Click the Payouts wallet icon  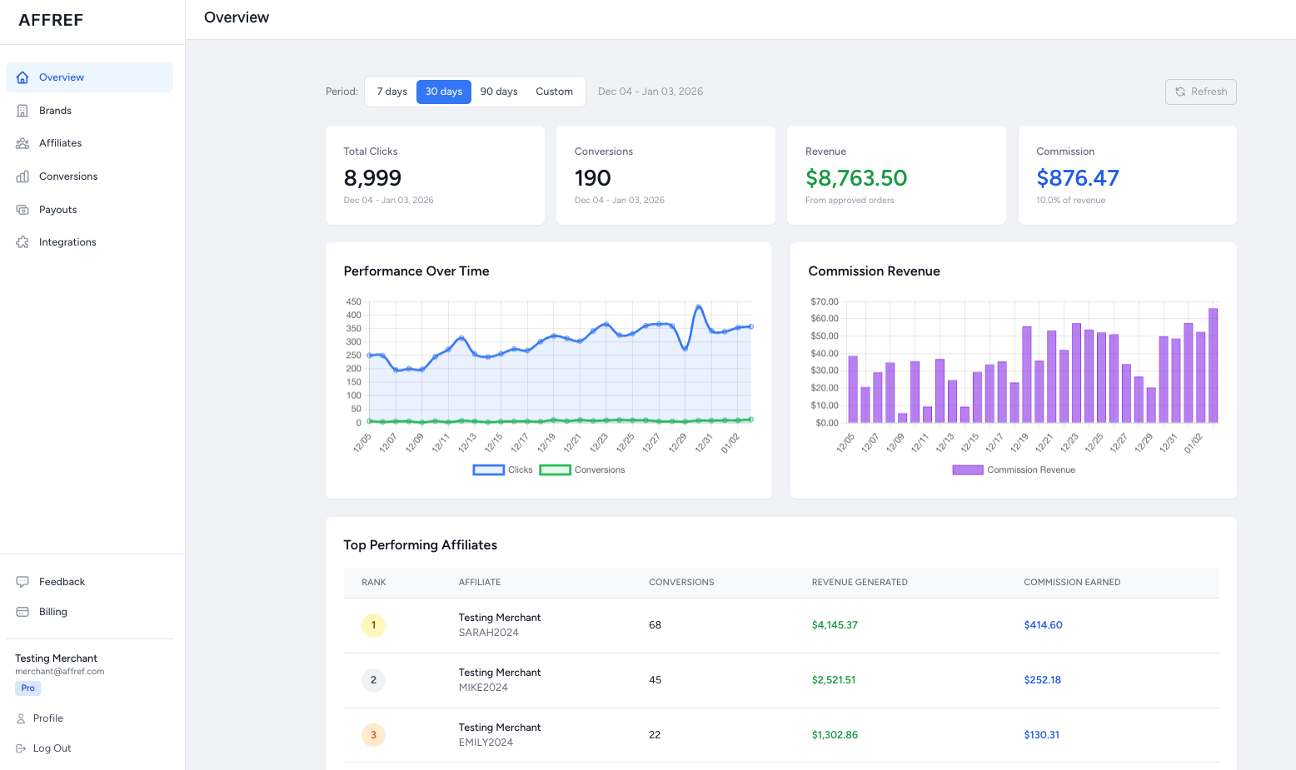click(22, 210)
